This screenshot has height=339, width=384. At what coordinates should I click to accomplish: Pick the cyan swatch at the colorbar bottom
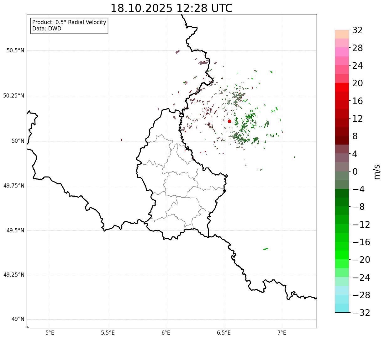tap(342, 308)
